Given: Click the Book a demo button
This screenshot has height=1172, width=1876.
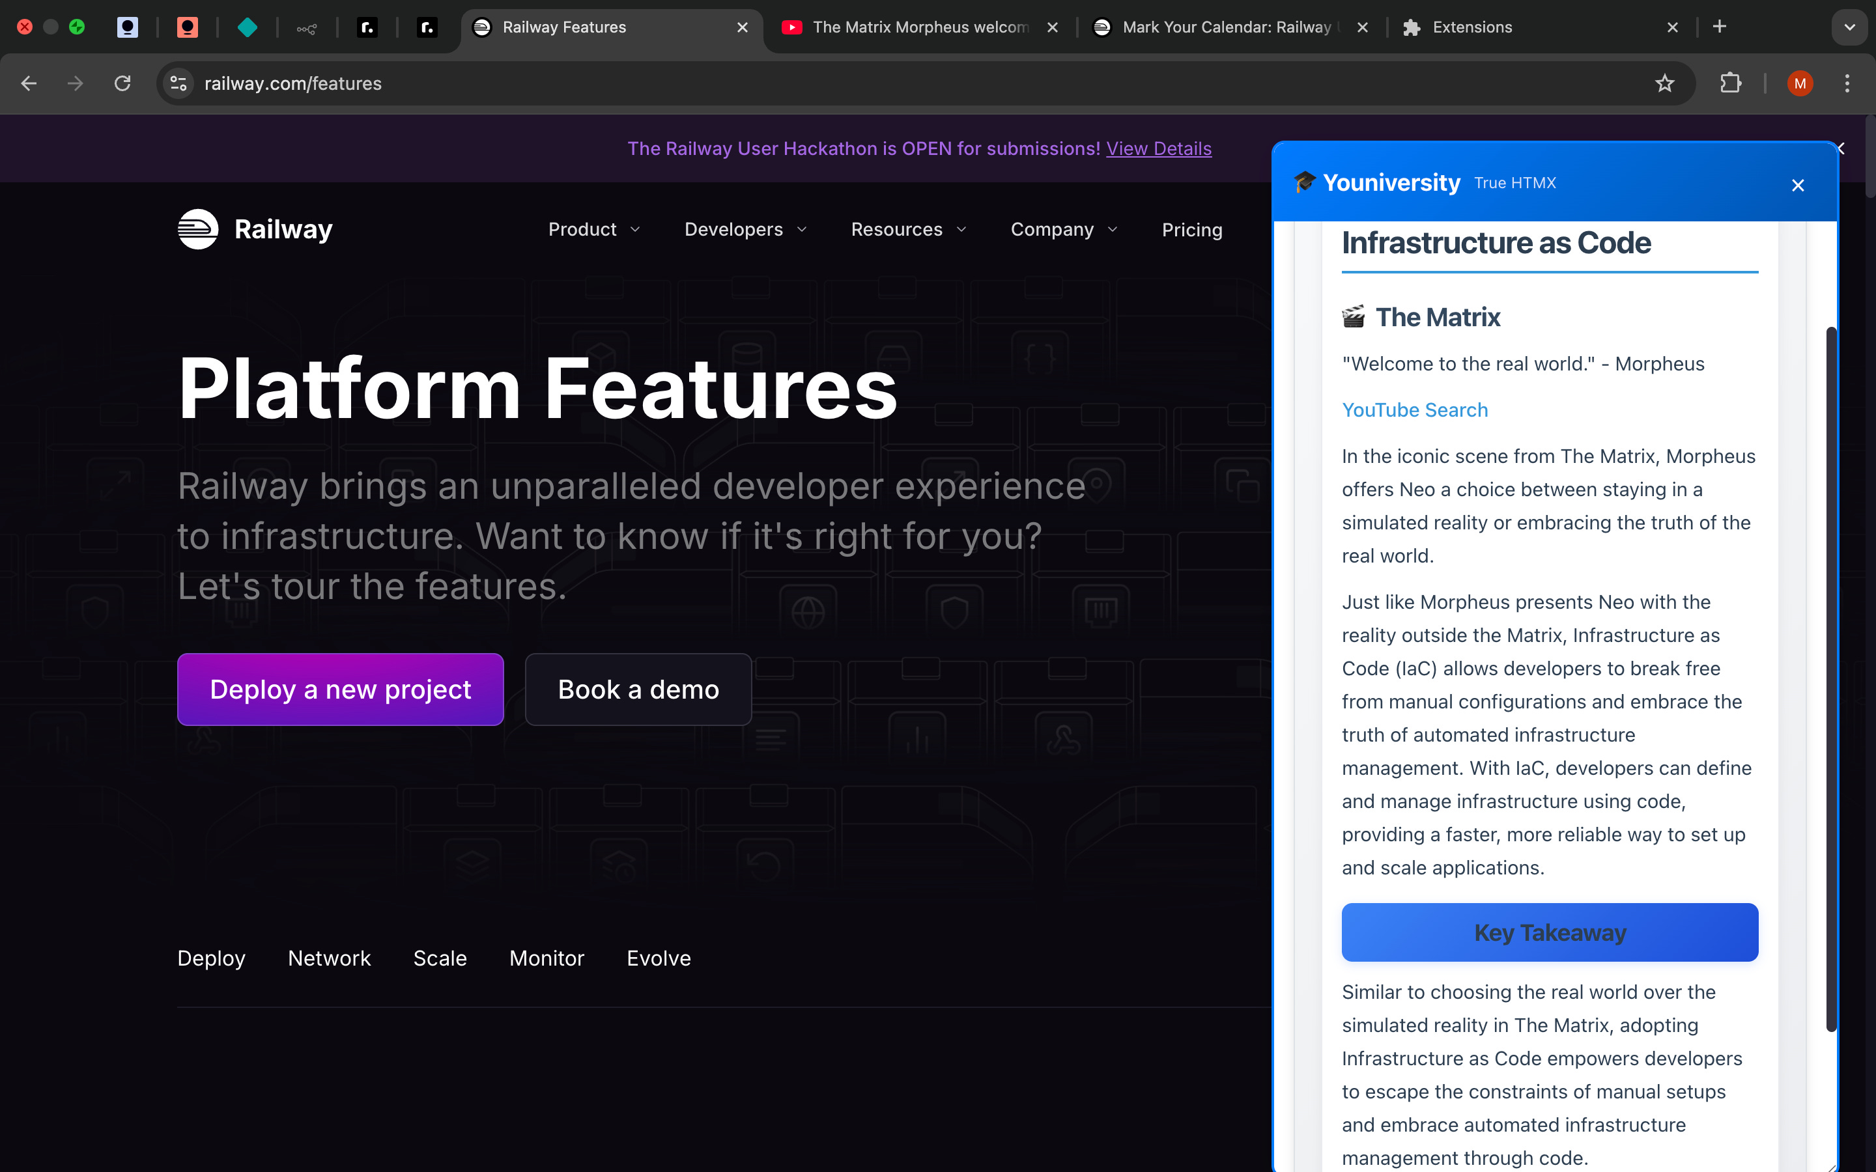Looking at the screenshot, I should [638, 689].
